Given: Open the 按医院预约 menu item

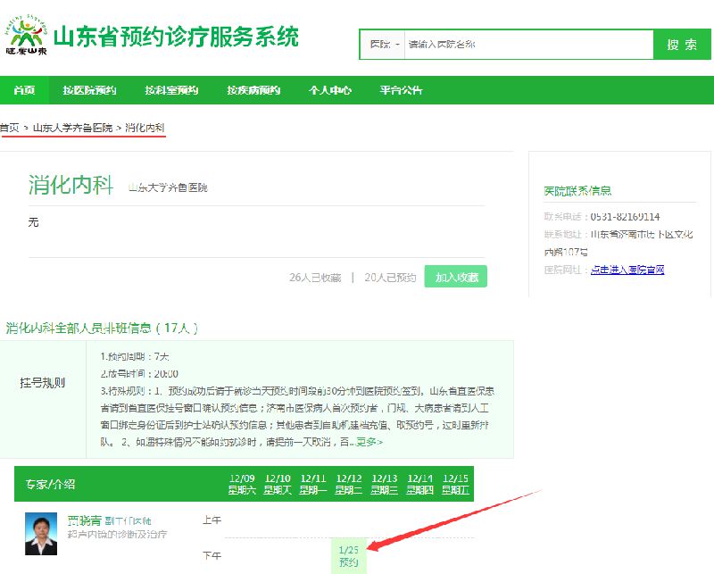Looking at the screenshot, I should point(90,90).
